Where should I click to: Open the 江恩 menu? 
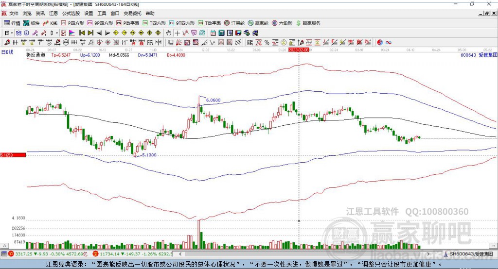point(53,13)
